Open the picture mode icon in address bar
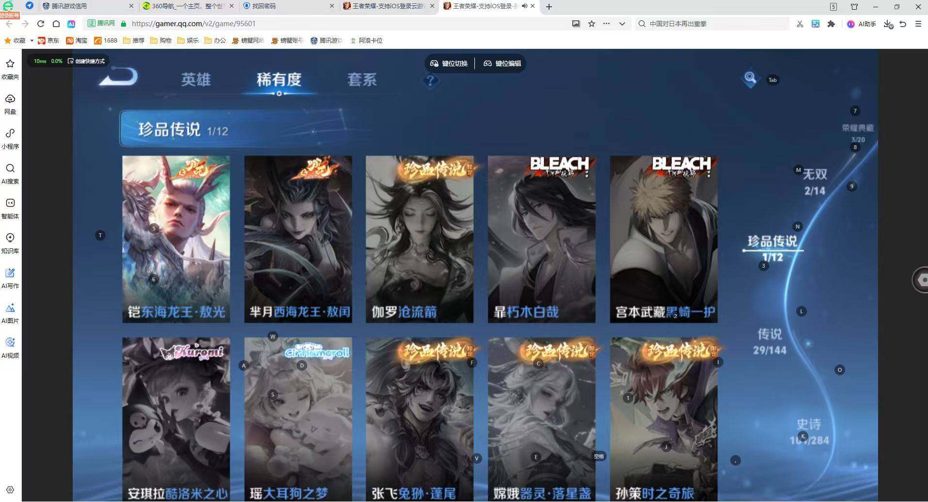This screenshot has height=502, width=928. point(576,24)
